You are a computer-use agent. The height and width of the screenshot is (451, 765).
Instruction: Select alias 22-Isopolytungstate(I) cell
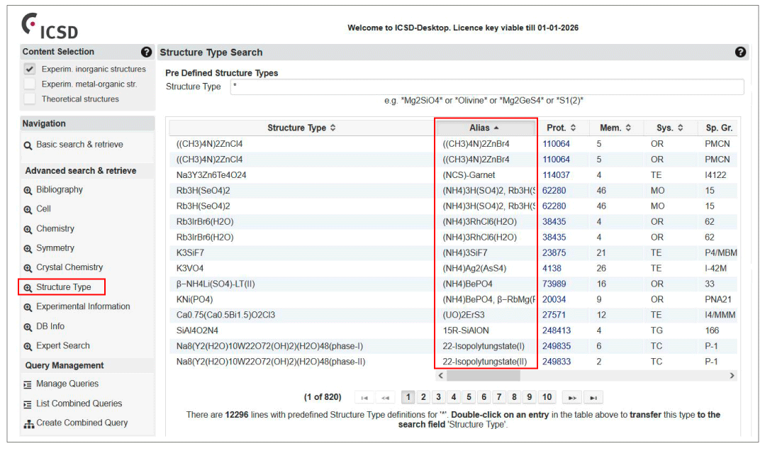tap(486, 346)
